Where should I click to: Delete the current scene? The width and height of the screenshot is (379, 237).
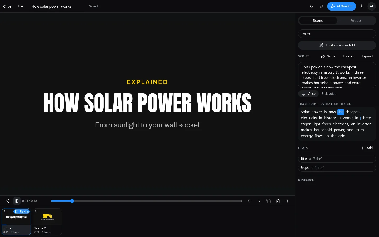[278, 201]
